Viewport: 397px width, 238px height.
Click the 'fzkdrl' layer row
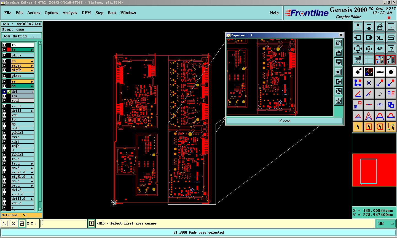pyautogui.click(x=22, y=155)
